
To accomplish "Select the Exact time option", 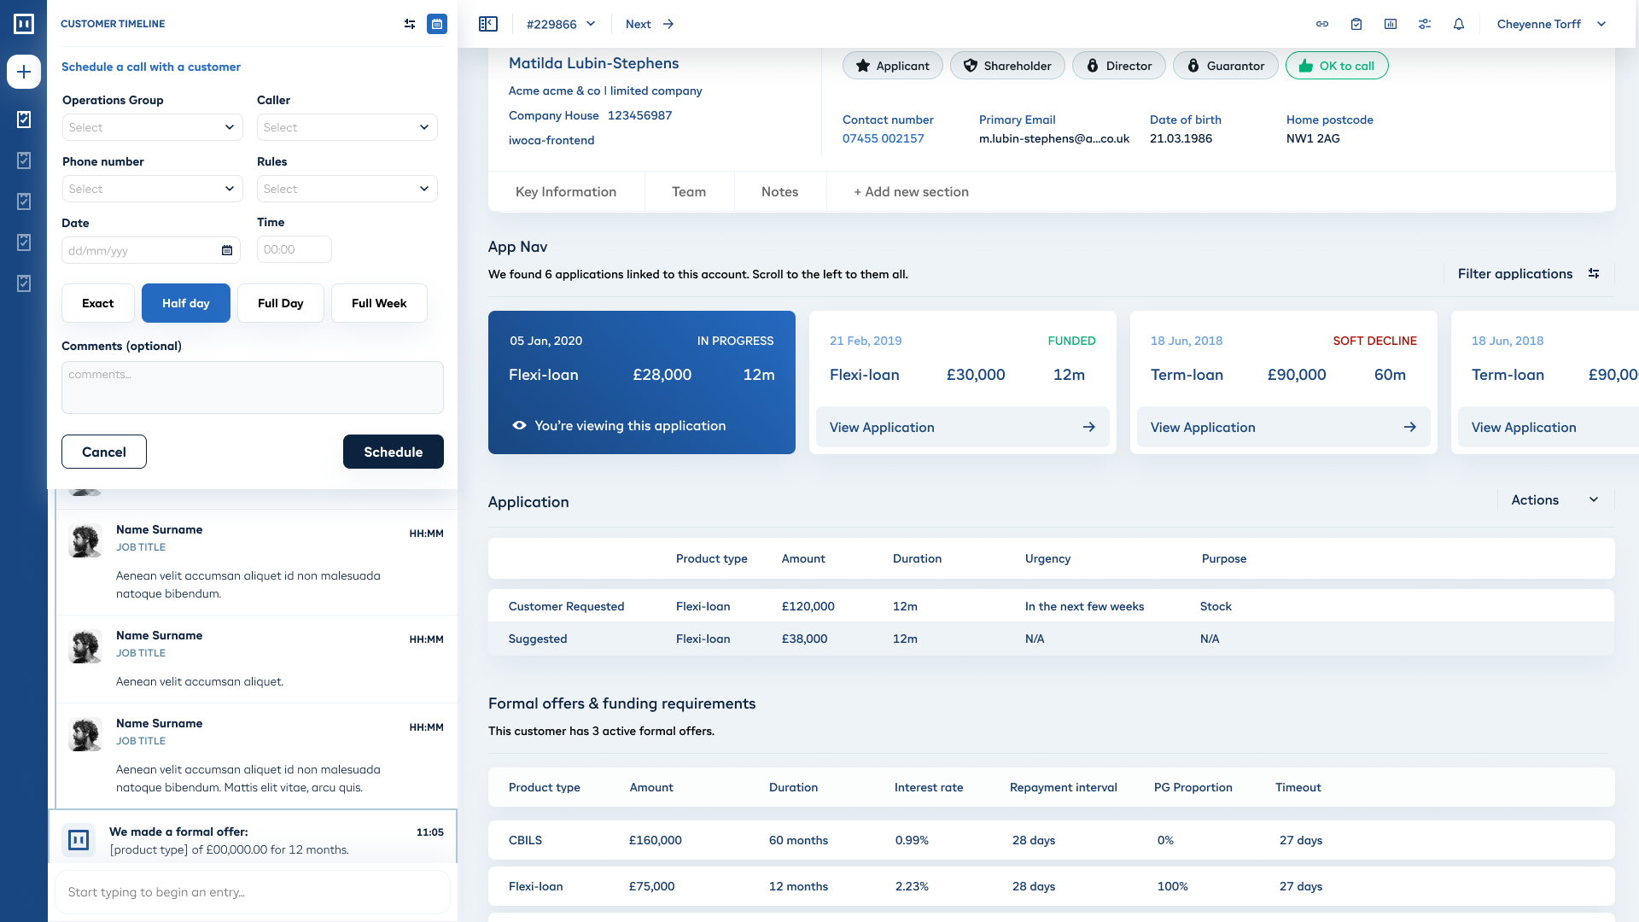I will [98, 303].
